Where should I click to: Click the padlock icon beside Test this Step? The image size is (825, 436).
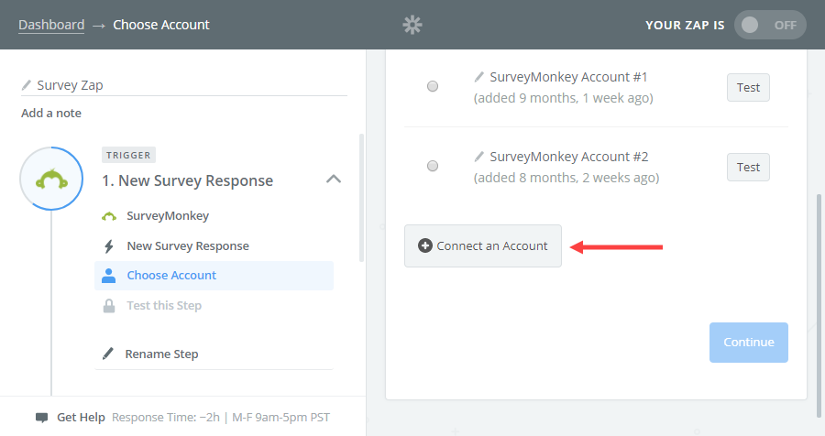(109, 306)
